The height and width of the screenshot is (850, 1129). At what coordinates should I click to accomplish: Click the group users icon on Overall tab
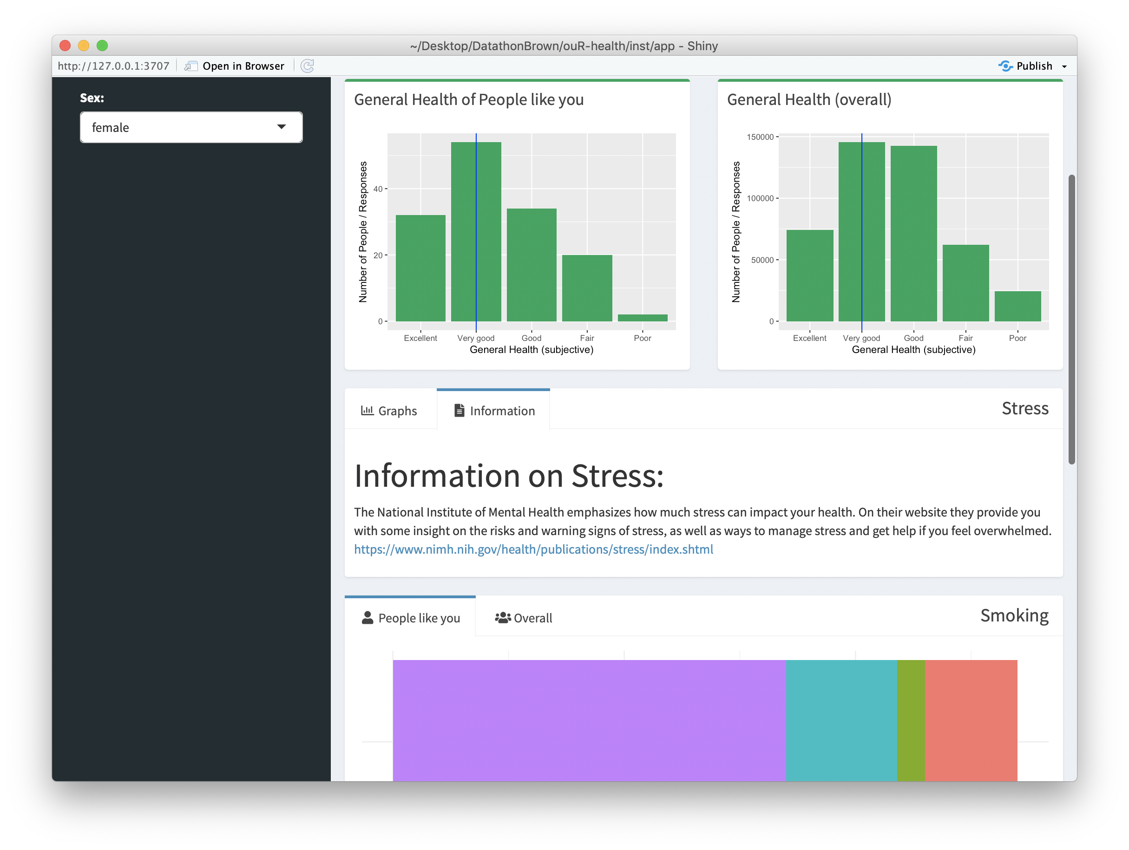point(502,617)
